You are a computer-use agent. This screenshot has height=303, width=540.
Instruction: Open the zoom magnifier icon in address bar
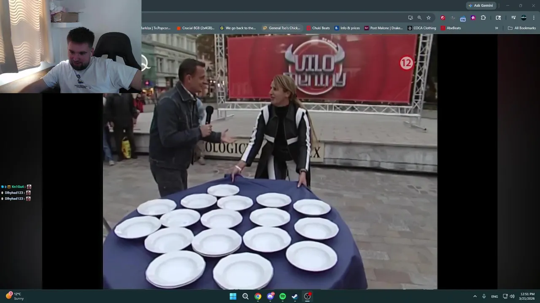pyautogui.click(x=419, y=18)
